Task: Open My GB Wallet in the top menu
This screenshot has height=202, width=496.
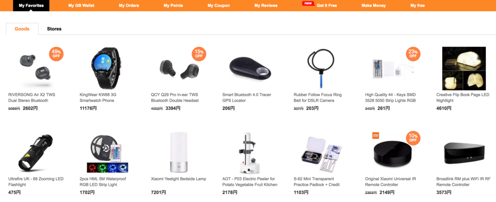Action: point(81,5)
